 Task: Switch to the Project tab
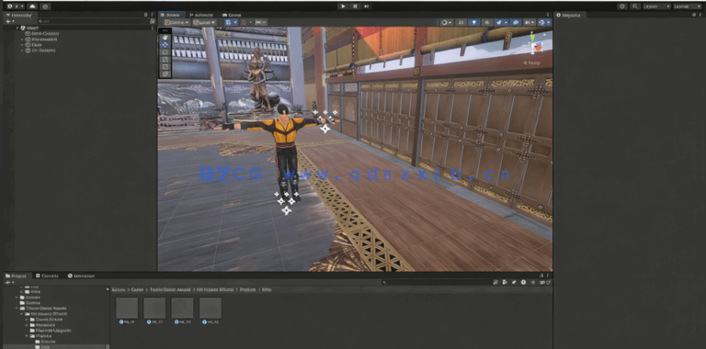click(x=17, y=276)
